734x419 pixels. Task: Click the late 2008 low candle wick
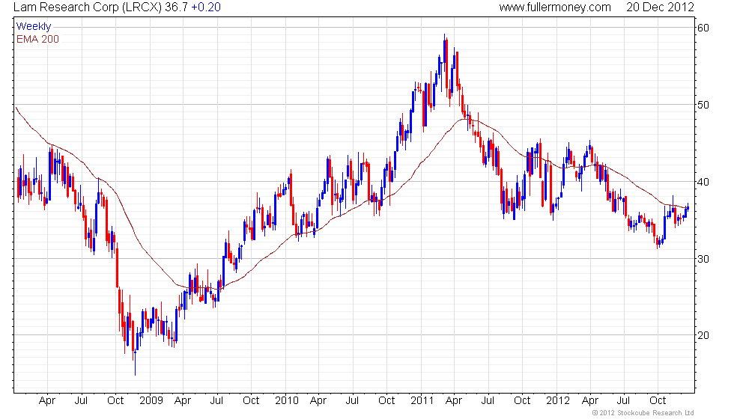pyautogui.click(x=136, y=362)
